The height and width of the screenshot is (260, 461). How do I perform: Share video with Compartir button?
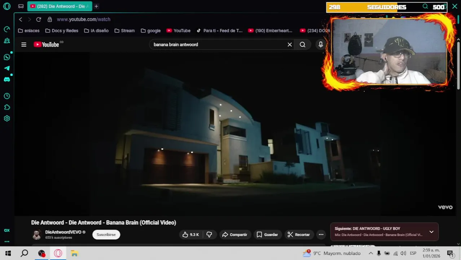234,235
